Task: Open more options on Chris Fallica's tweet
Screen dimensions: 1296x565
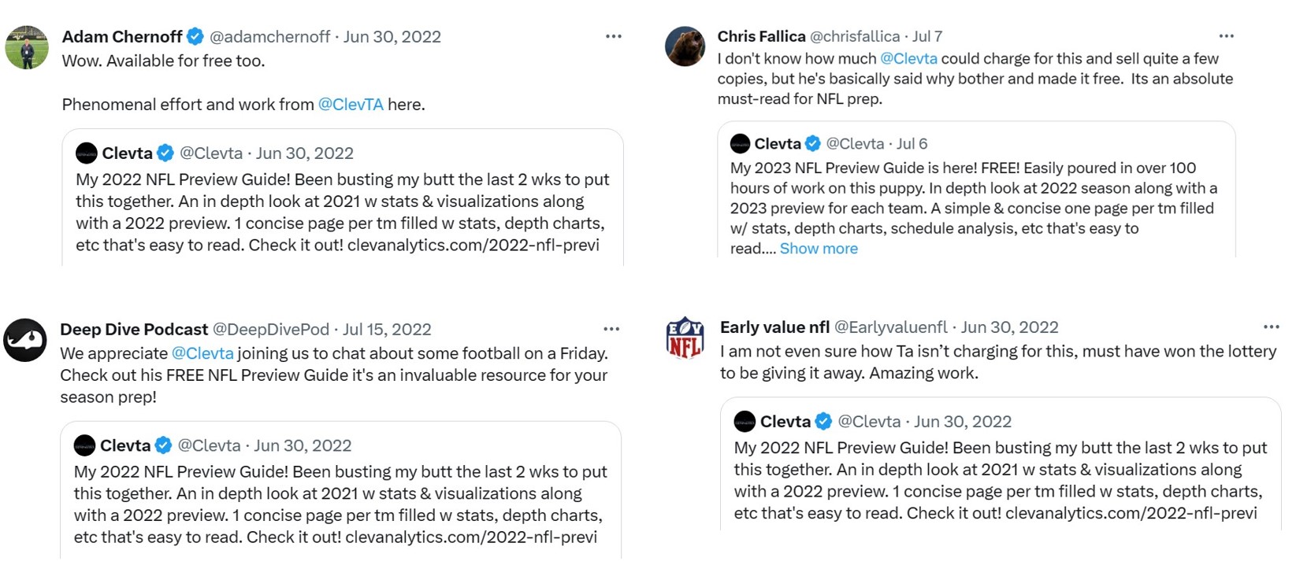Action: [x=1226, y=36]
